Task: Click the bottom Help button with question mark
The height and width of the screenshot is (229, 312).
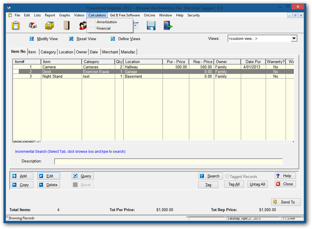Action: coord(285,176)
